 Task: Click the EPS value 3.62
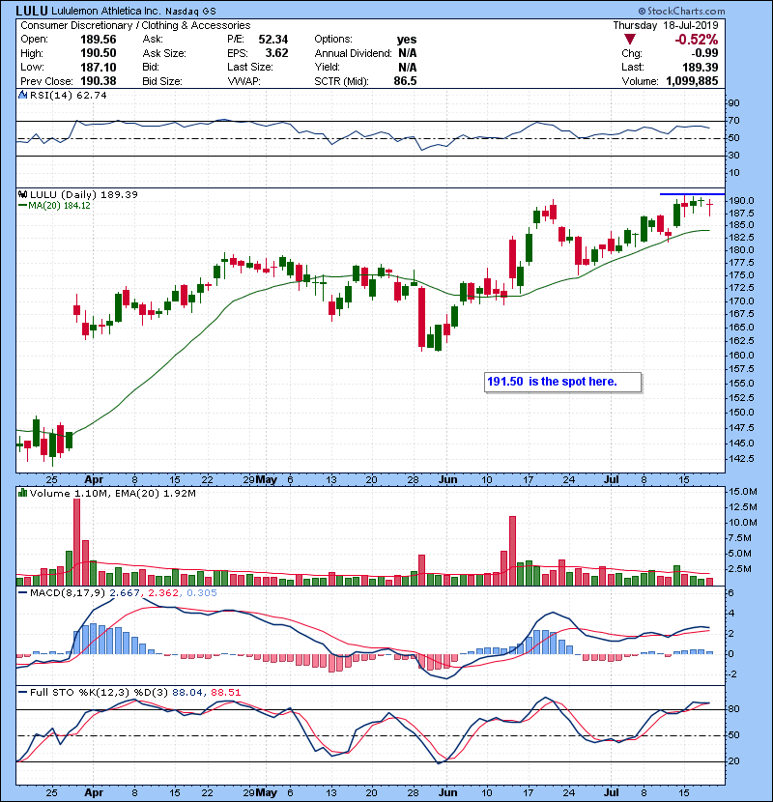click(276, 53)
